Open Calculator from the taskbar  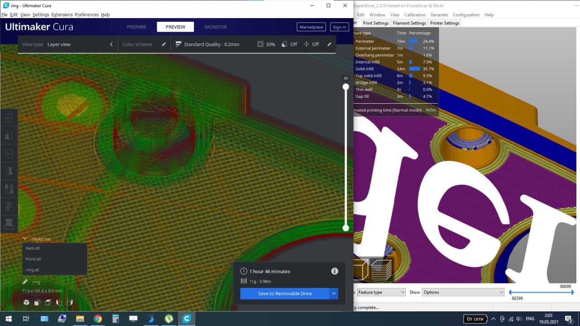pyautogui.click(x=116, y=319)
